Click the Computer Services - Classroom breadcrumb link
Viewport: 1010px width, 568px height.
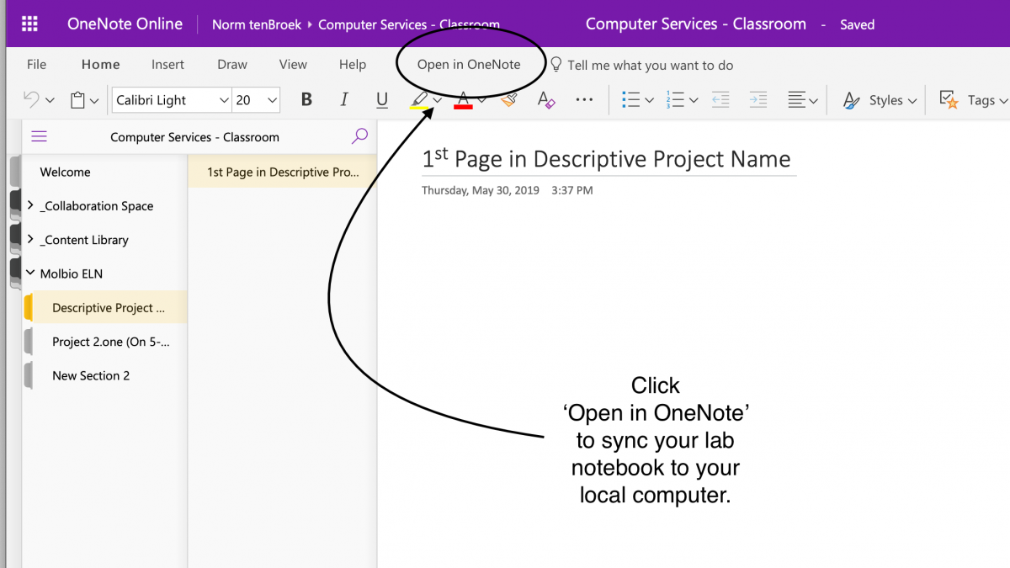[x=408, y=24]
